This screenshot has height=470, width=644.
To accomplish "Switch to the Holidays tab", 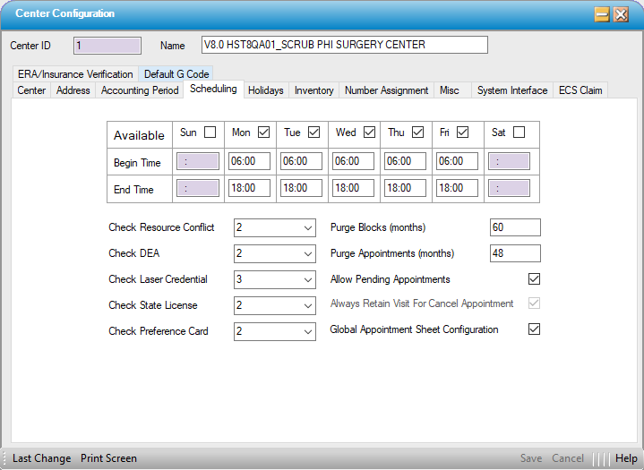I will pyautogui.click(x=265, y=90).
